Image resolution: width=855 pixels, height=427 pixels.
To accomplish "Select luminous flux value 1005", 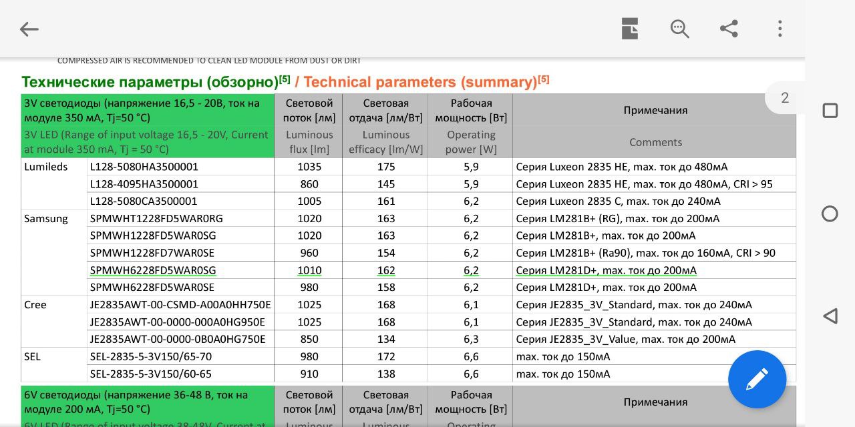I will pos(309,201).
